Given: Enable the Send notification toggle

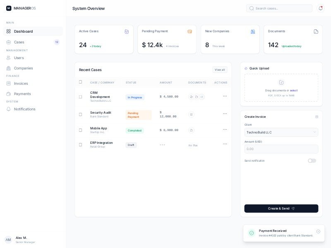Looking at the screenshot, I should (x=312, y=161).
